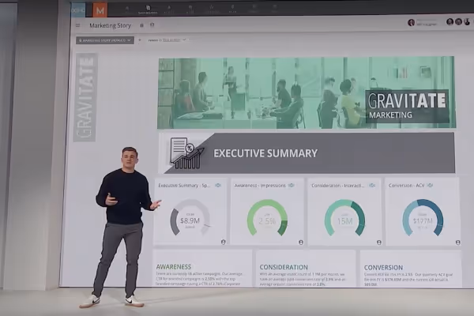Image resolution: width=474 pixels, height=316 pixels.
Task: Click the CONVERSION heading text
Action: tap(383, 267)
